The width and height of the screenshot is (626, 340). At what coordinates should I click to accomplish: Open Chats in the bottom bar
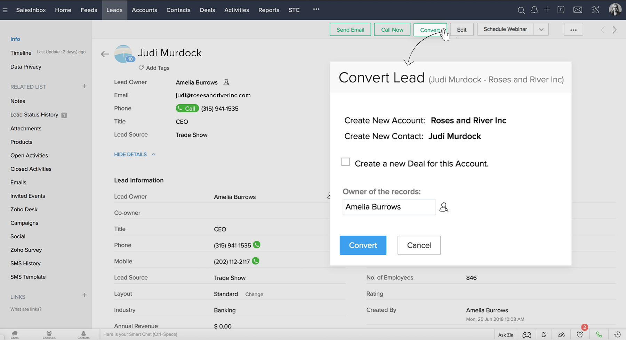(x=15, y=334)
